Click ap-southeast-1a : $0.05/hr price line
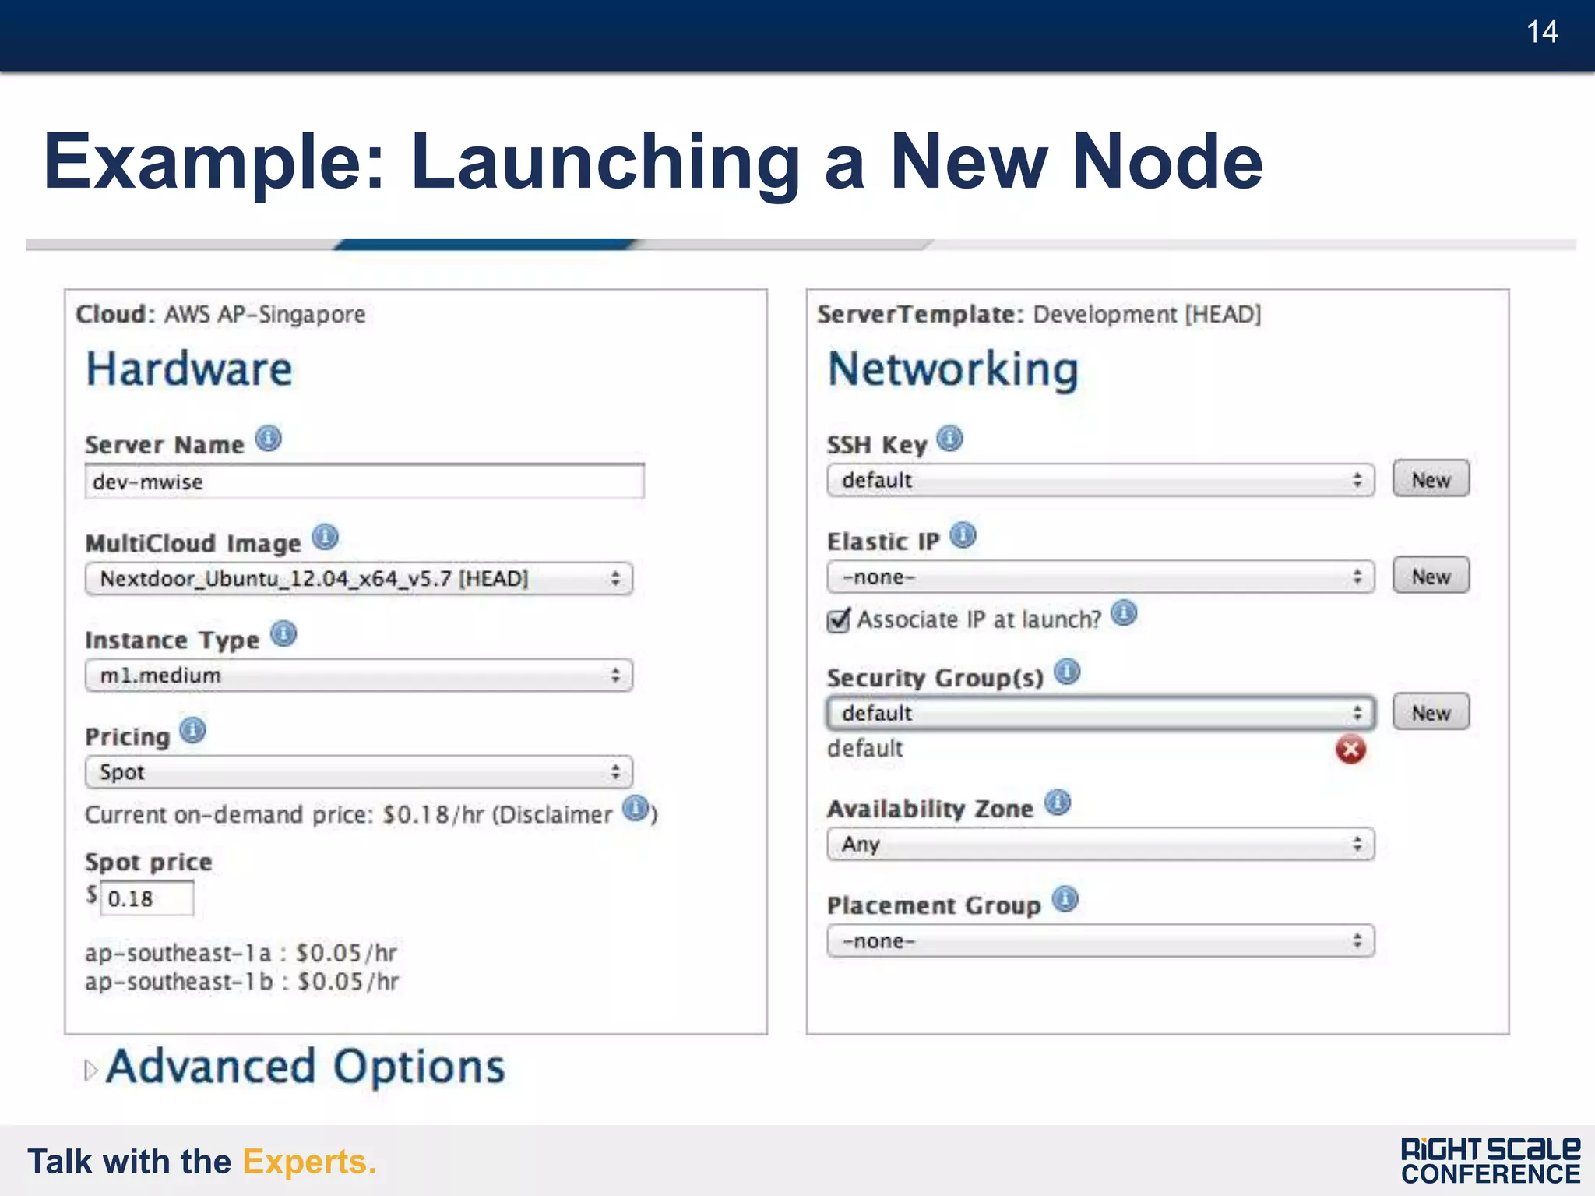This screenshot has width=1595, height=1196. pyautogui.click(x=241, y=953)
